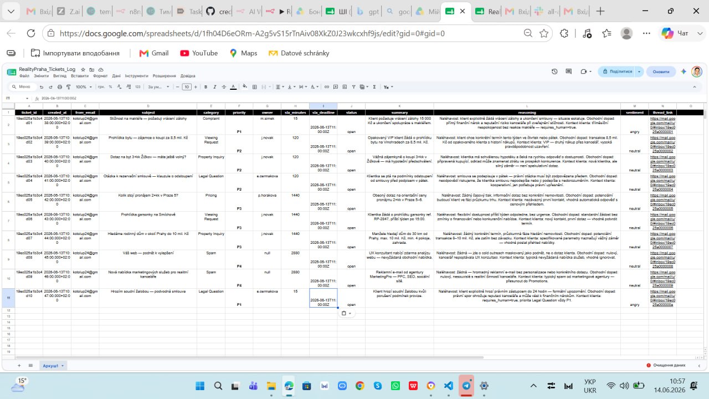Redo the last undone action
Screen dimensions: 709x399
click(50, 87)
